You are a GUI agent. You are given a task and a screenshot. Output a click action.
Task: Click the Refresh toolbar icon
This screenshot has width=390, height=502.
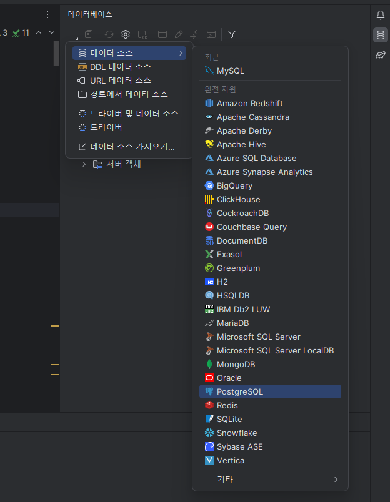tap(109, 34)
